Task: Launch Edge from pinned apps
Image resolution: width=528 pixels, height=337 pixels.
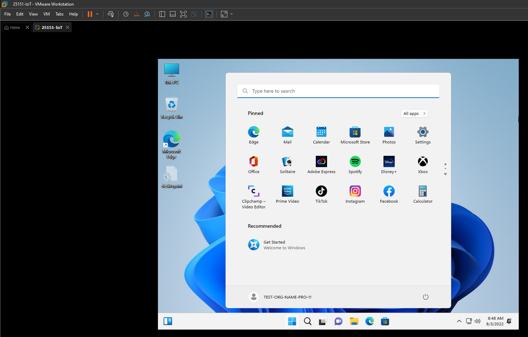Action: 253,135
